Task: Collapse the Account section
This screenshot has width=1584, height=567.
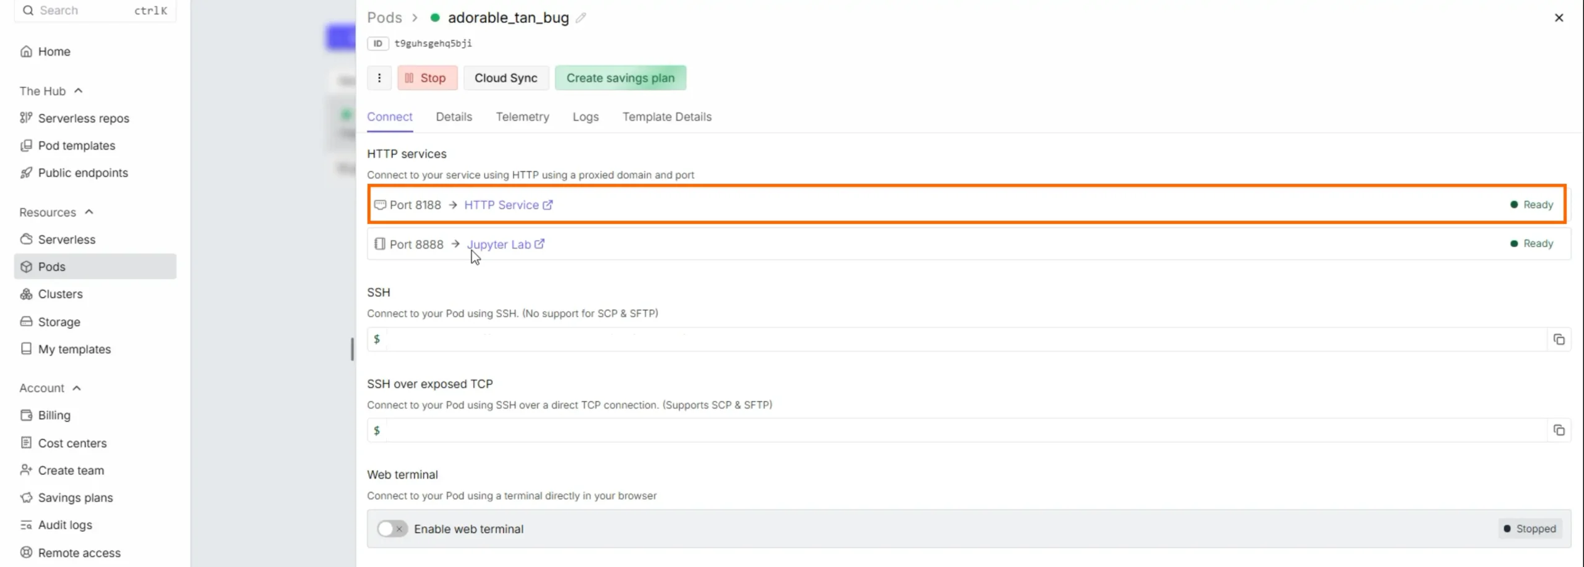Action: (77, 388)
